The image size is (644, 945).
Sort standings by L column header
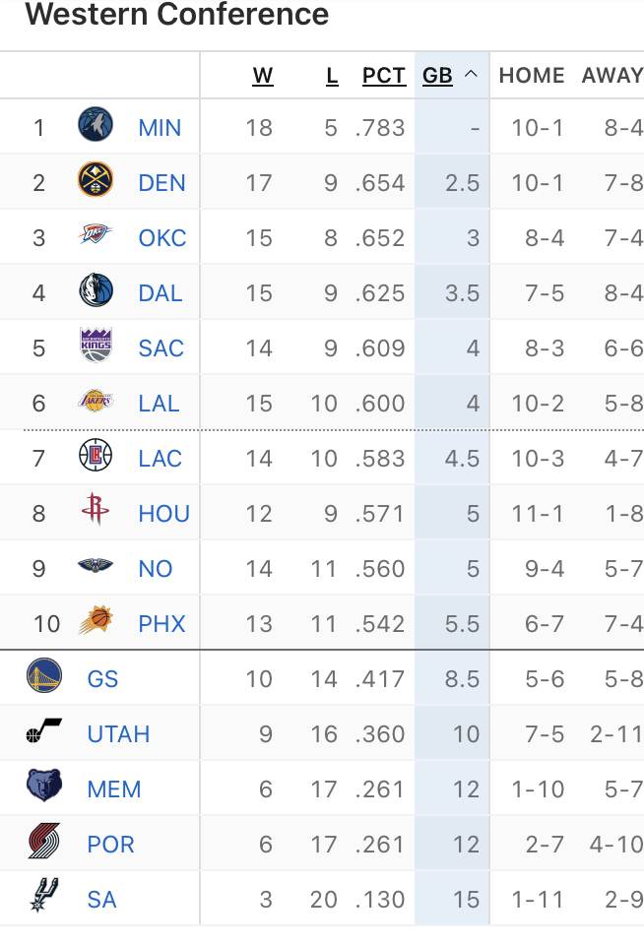click(x=332, y=76)
